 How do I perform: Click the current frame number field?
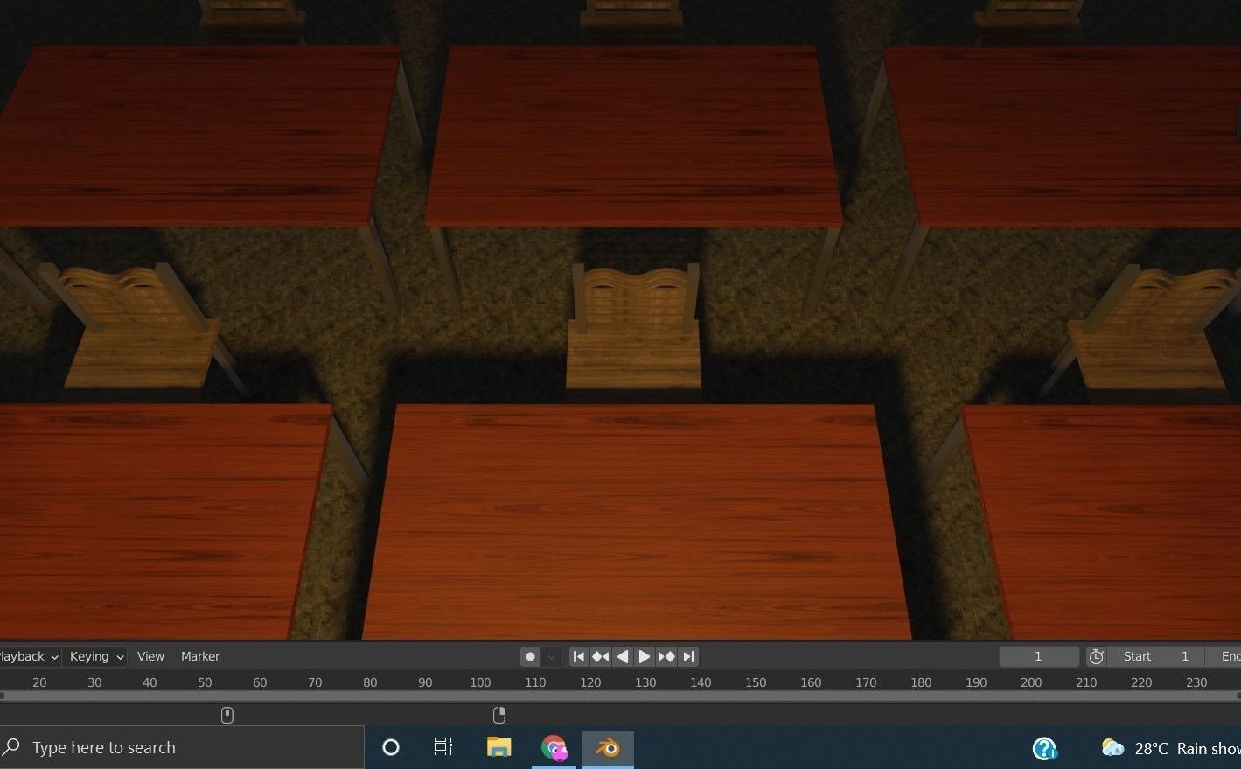(x=1039, y=656)
